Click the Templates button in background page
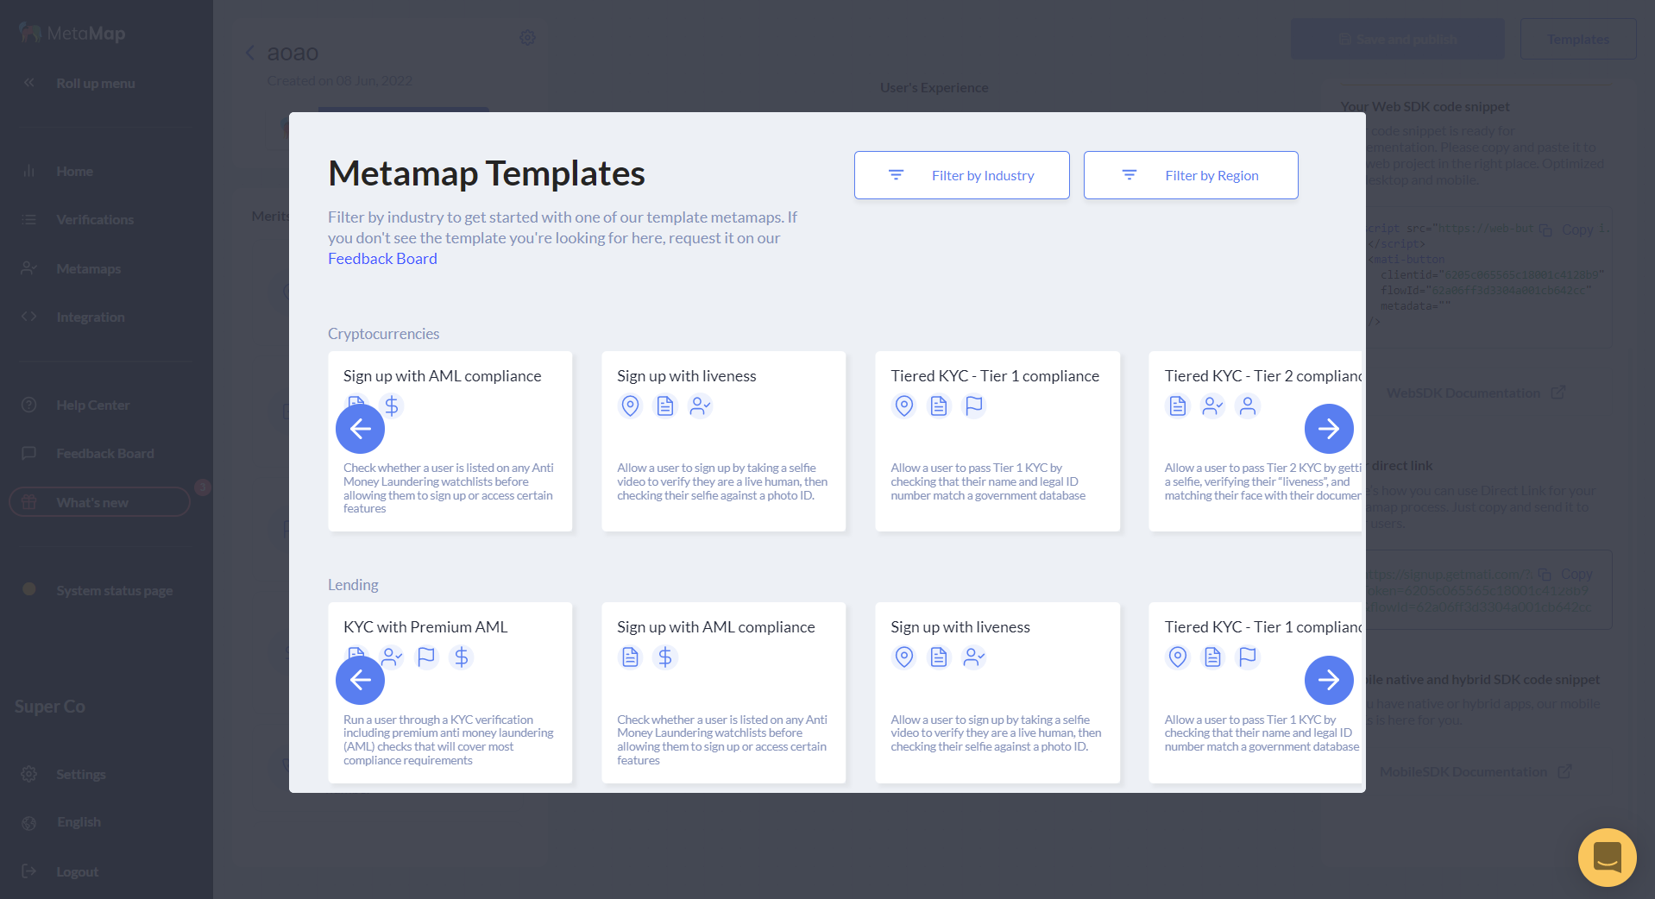This screenshot has width=1655, height=899. pos(1577,40)
